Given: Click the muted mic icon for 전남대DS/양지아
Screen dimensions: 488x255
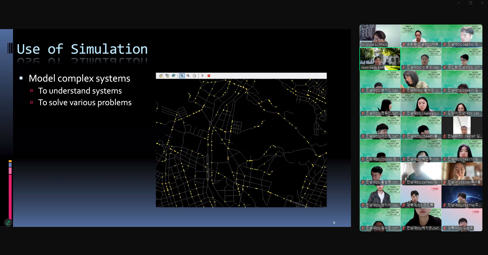Looking at the screenshot, I should (x=363, y=205).
